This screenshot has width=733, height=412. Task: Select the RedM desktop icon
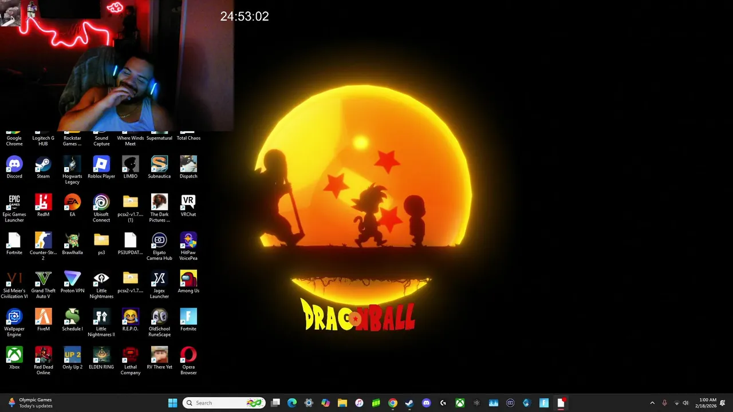[x=43, y=205]
